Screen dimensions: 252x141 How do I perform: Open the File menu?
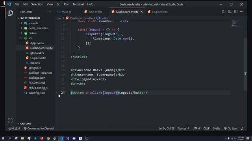click(17, 4)
